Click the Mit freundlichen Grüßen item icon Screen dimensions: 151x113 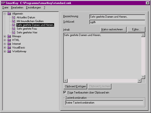coord(14,21)
